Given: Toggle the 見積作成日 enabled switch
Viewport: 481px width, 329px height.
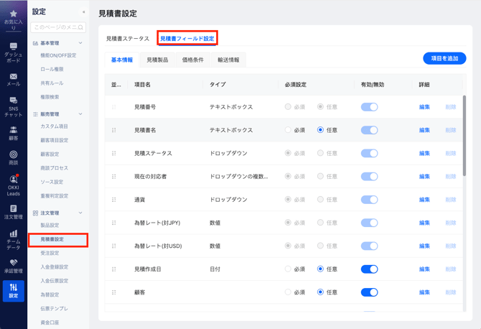Looking at the screenshot, I should click(369, 269).
